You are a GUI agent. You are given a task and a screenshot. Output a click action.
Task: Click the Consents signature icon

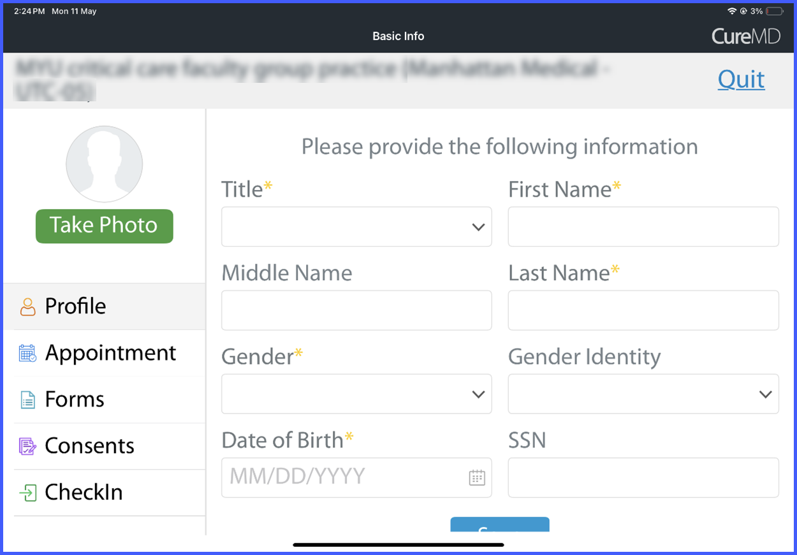27,446
